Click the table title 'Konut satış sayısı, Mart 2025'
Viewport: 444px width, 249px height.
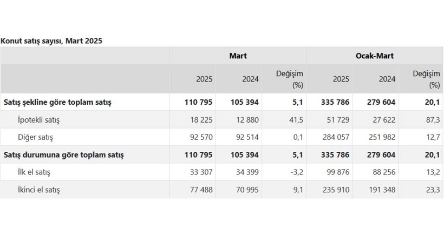(51, 41)
